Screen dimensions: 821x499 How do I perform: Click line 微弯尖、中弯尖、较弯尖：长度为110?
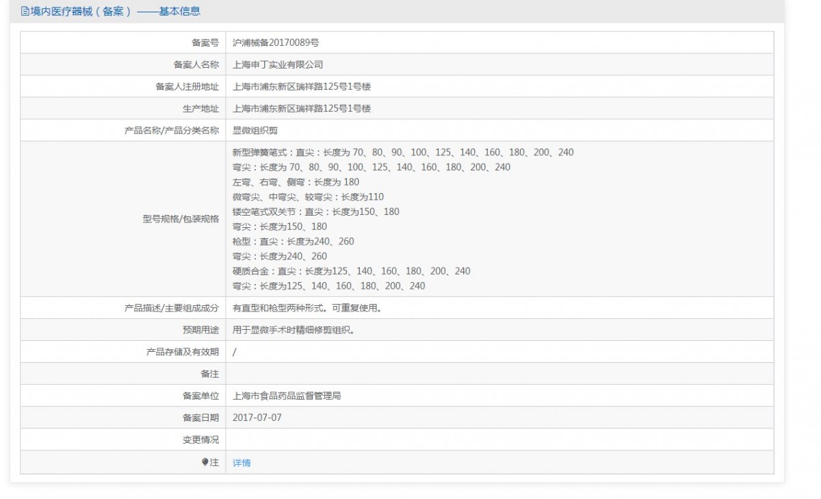pos(308,196)
